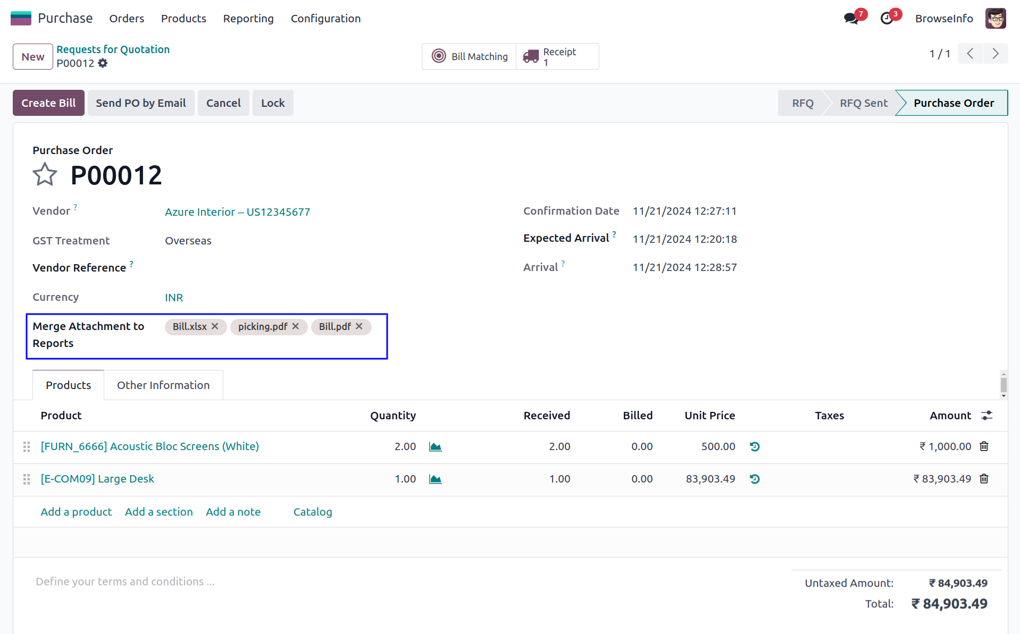
Task: Open the Reporting menu
Action: (248, 19)
